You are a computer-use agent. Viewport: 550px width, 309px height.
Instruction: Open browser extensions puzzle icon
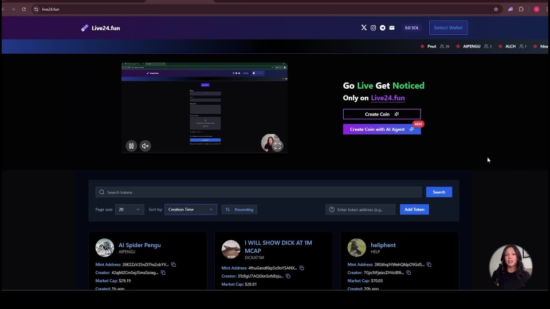click(x=521, y=10)
